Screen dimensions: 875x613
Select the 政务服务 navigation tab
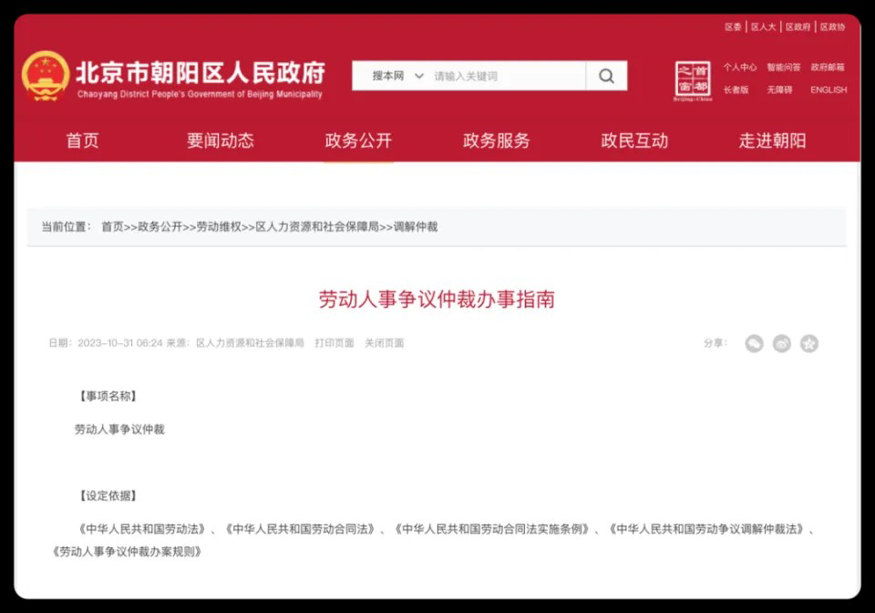(x=496, y=141)
